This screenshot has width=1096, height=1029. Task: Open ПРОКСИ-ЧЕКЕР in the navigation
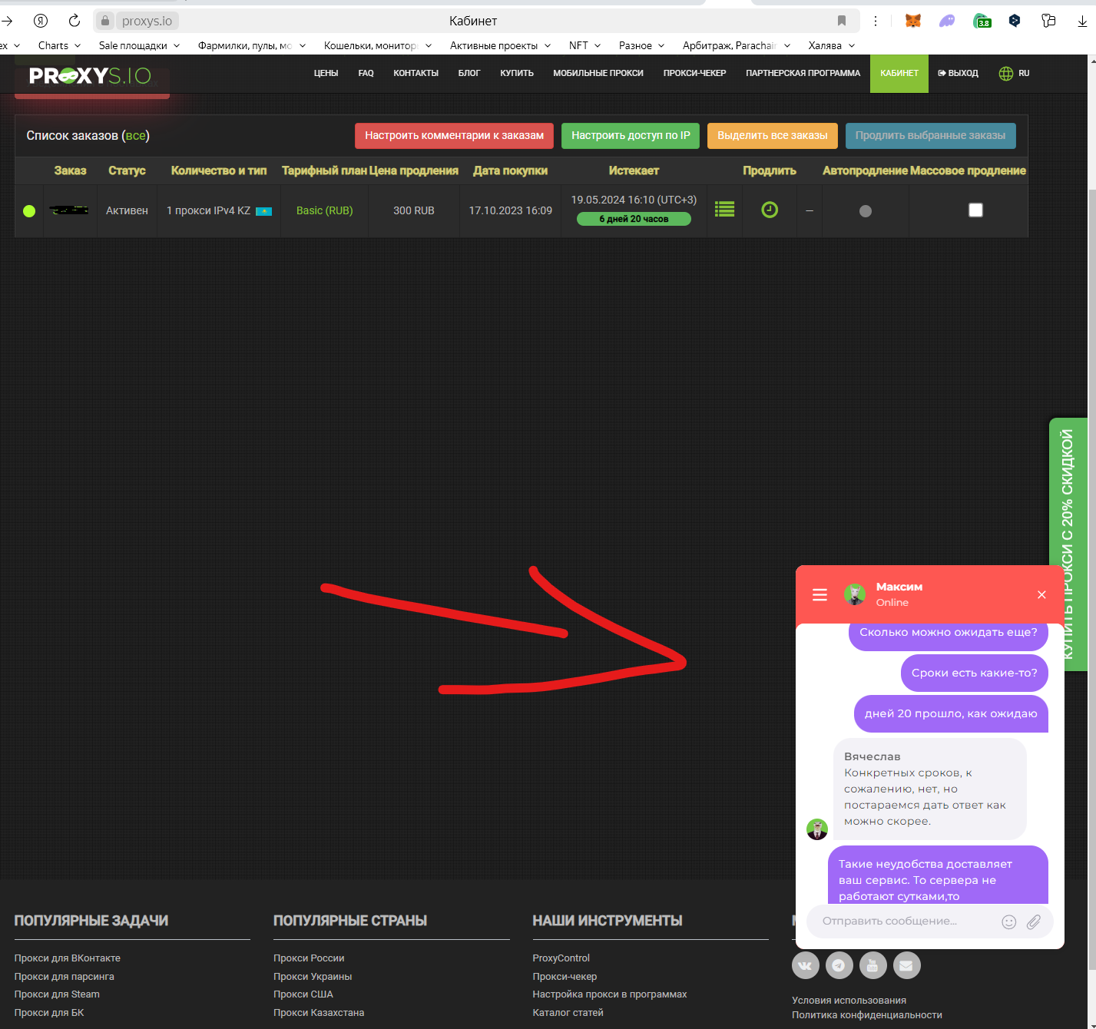pyautogui.click(x=694, y=74)
